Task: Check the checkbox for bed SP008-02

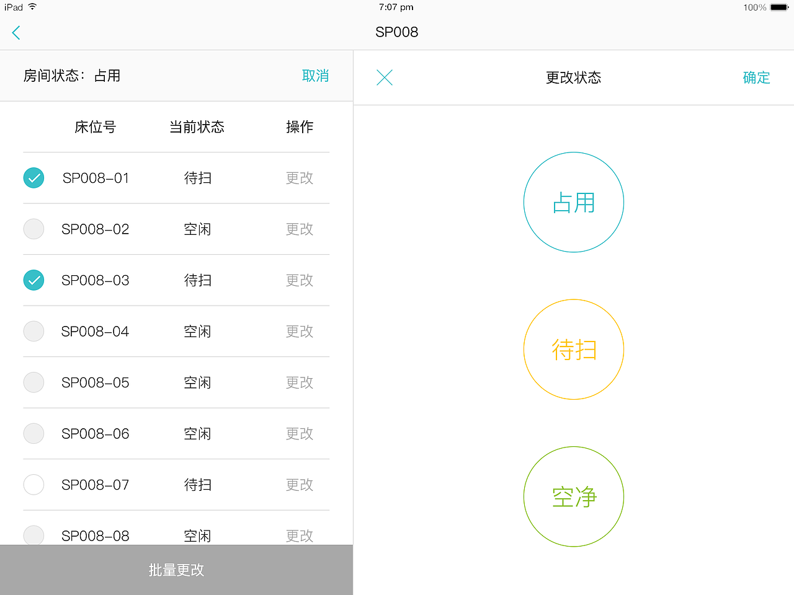Action: 33,229
